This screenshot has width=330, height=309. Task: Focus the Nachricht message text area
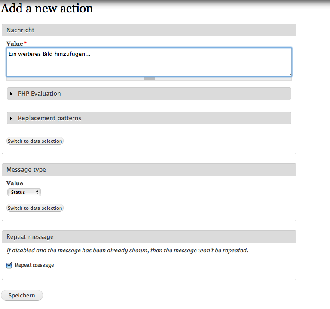pos(149,62)
